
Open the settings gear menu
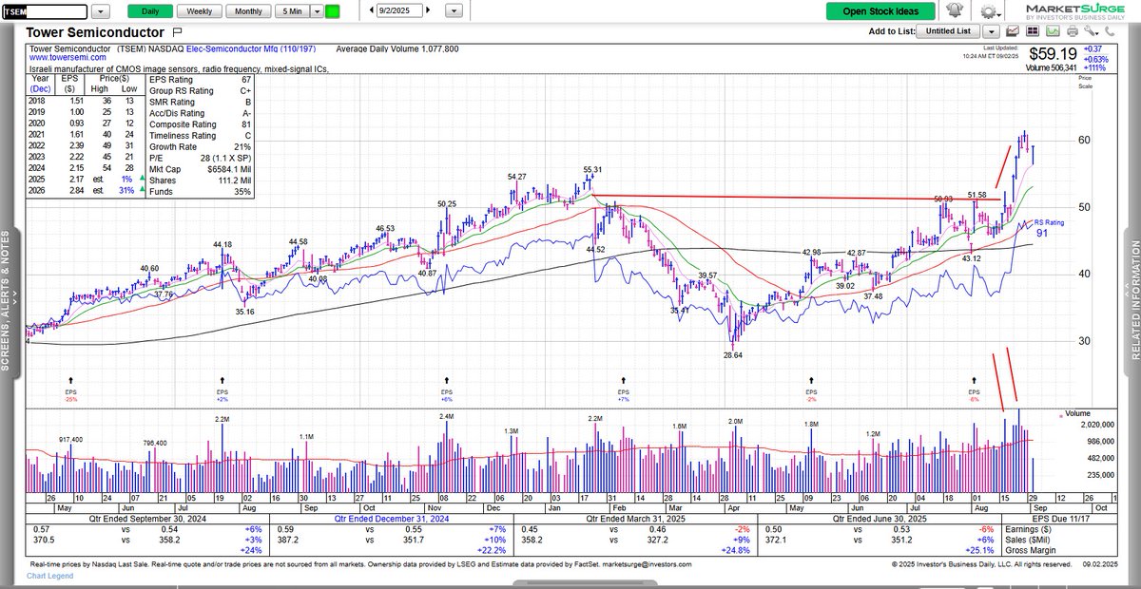pos(992,11)
